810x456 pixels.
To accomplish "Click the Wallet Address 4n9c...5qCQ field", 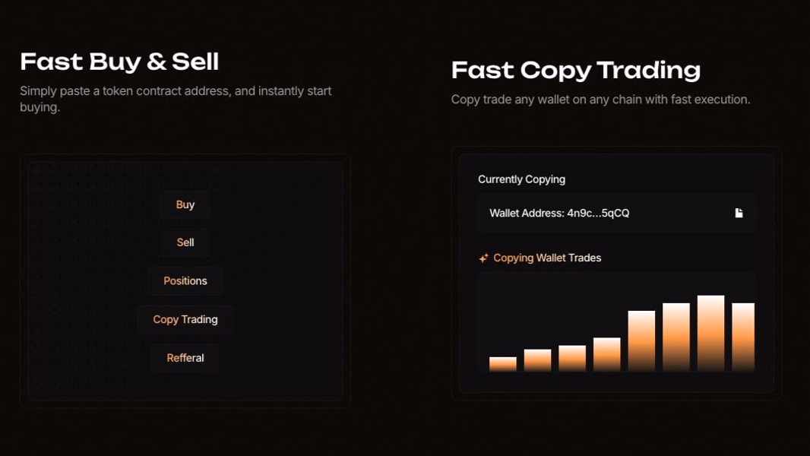I will point(615,213).
